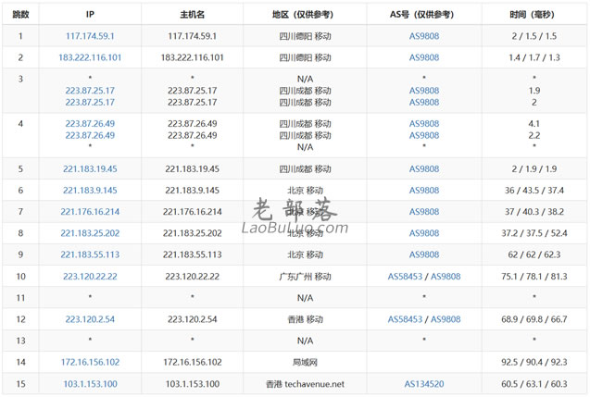This screenshot has width=590, height=397.
Task: Click AS9808 link in hop 1 row
Action: click(x=424, y=36)
